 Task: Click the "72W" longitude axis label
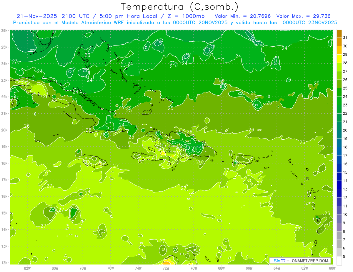point(166,268)
